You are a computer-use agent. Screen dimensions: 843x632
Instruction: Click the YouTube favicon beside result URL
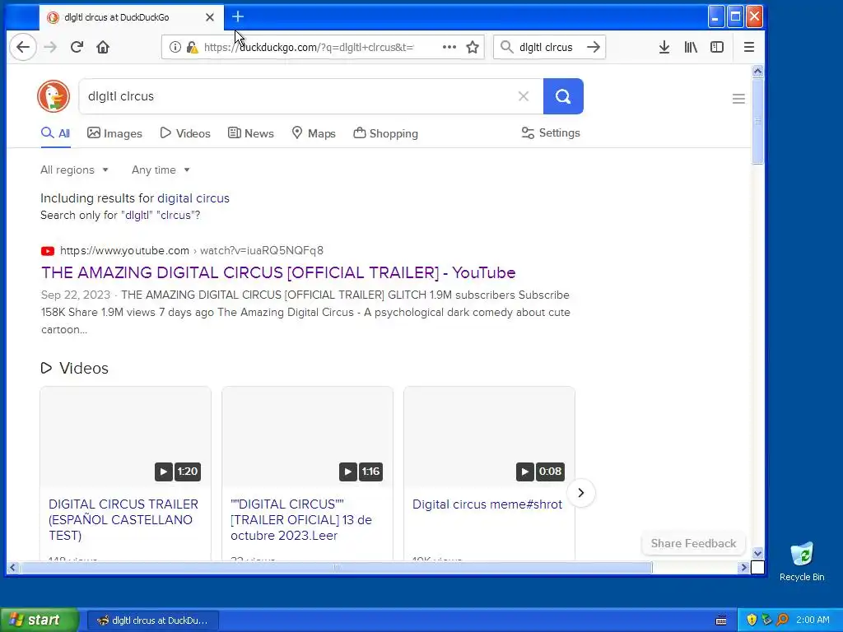click(47, 251)
